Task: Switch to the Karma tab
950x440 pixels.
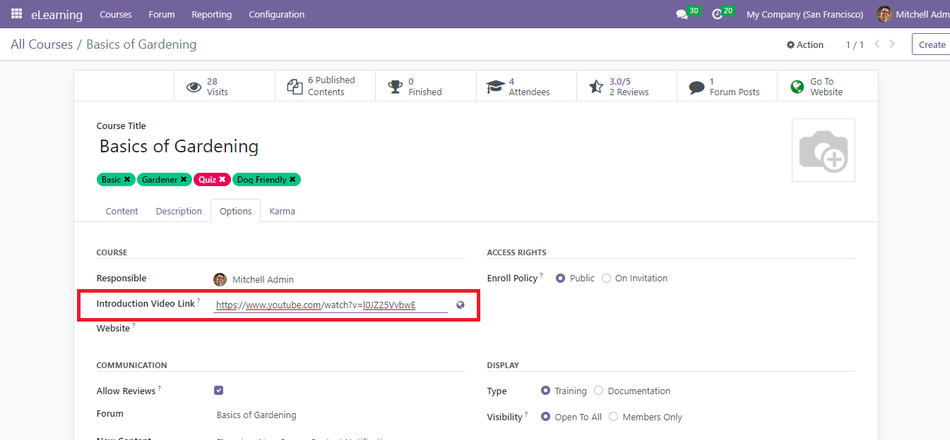Action: pos(282,211)
